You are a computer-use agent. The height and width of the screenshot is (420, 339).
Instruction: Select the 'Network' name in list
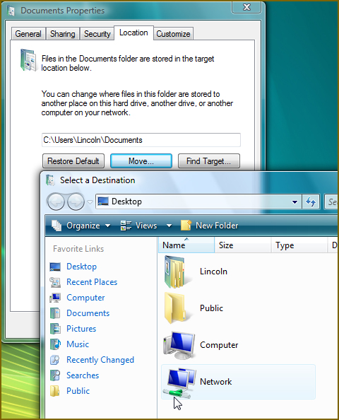[216, 382]
